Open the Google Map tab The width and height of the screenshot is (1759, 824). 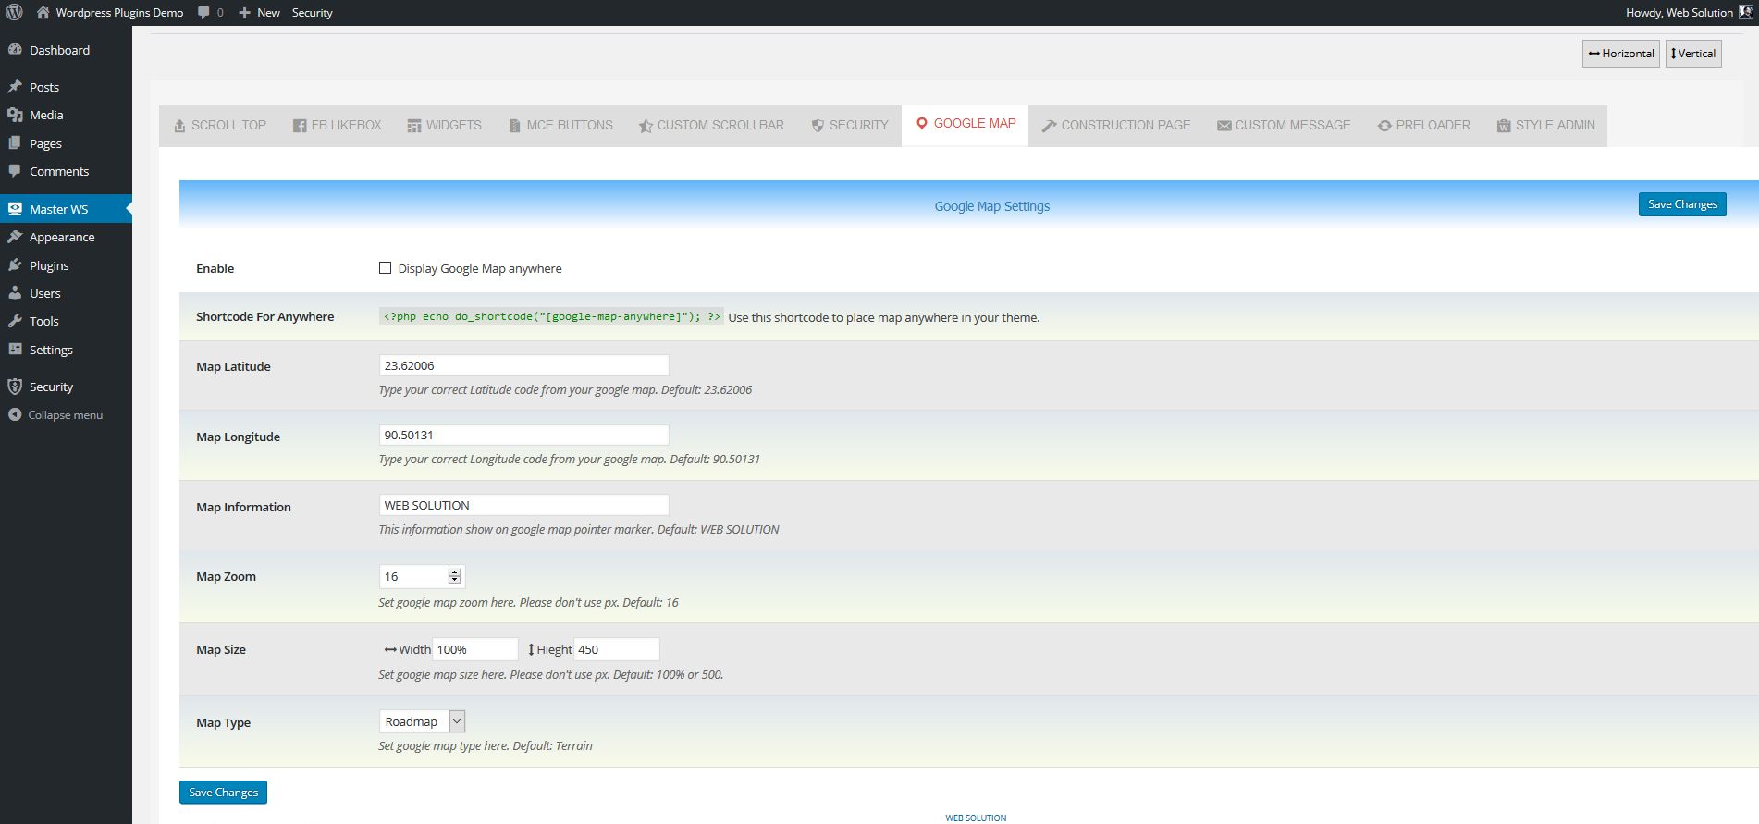[x=966, y=125]
